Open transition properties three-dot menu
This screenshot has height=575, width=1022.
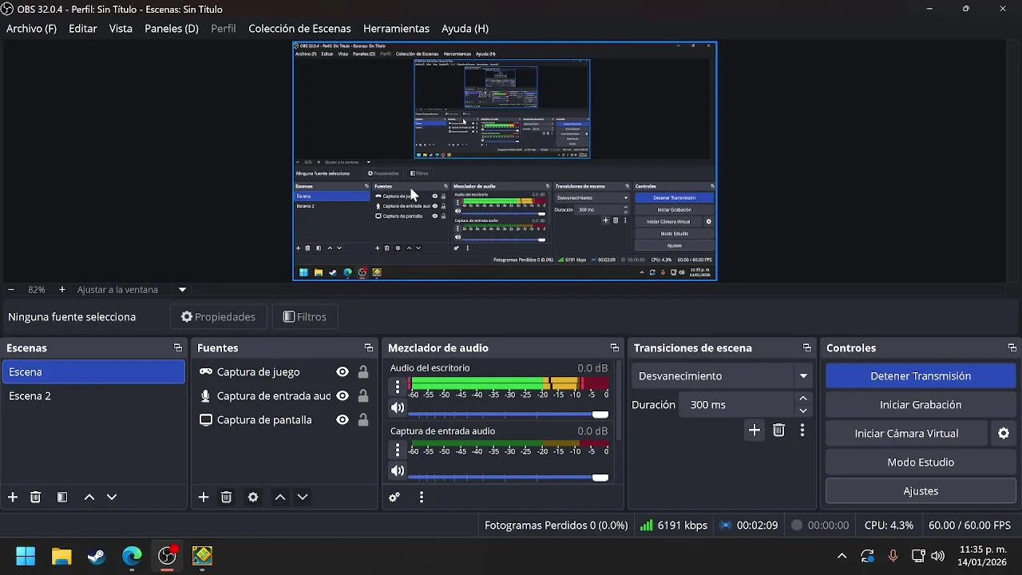(802, 430)
